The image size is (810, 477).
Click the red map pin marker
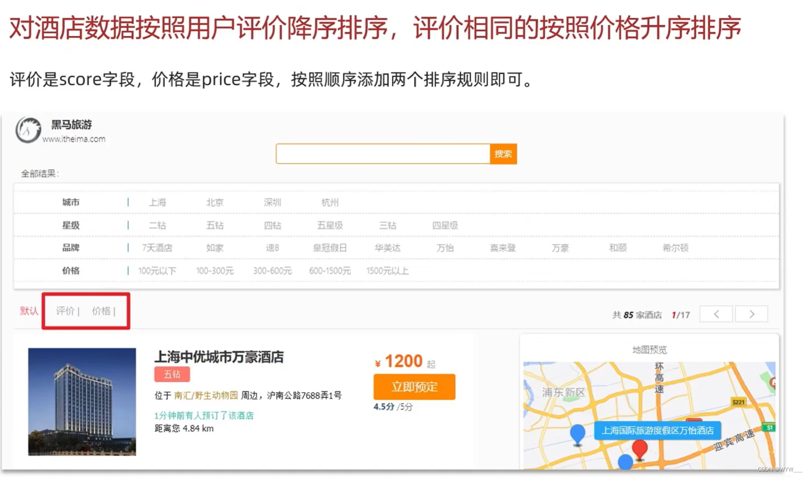(x=640, y=449)
